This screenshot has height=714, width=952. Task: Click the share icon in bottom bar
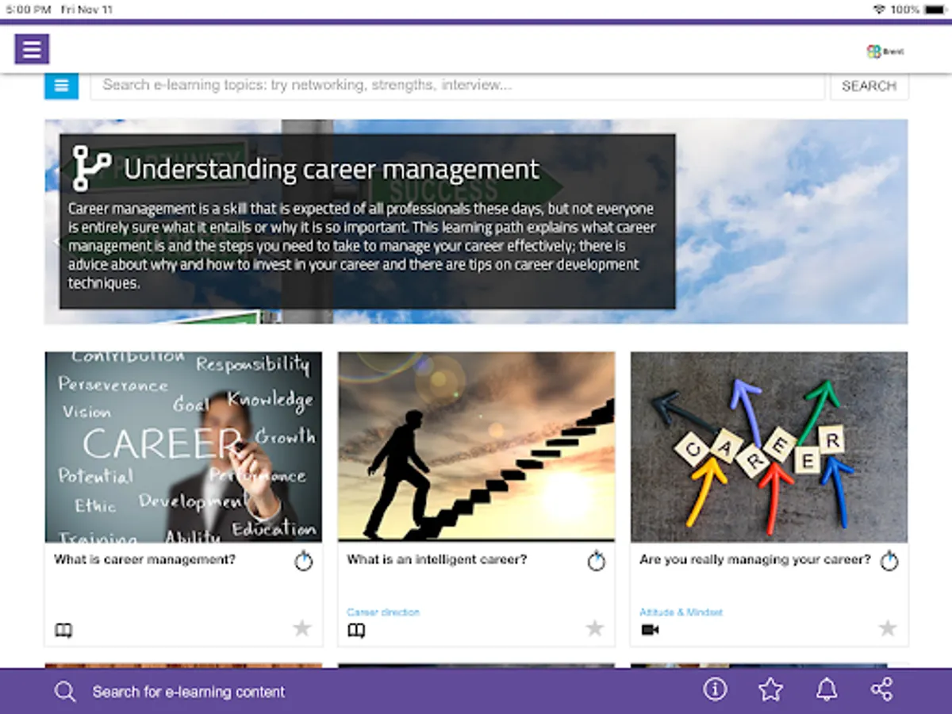click(x=881, y=689)
